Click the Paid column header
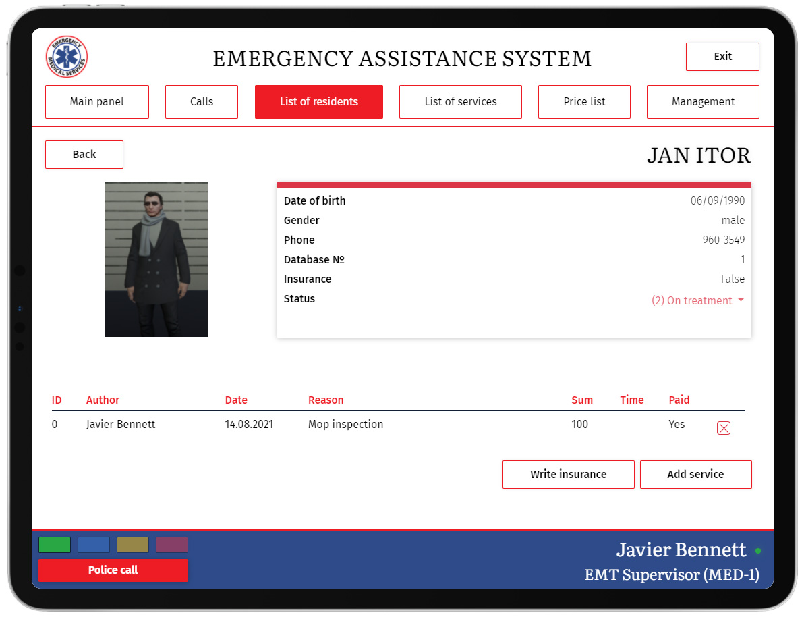The height and width of the screenshot is (617, 804). click(x=679, y=400)
